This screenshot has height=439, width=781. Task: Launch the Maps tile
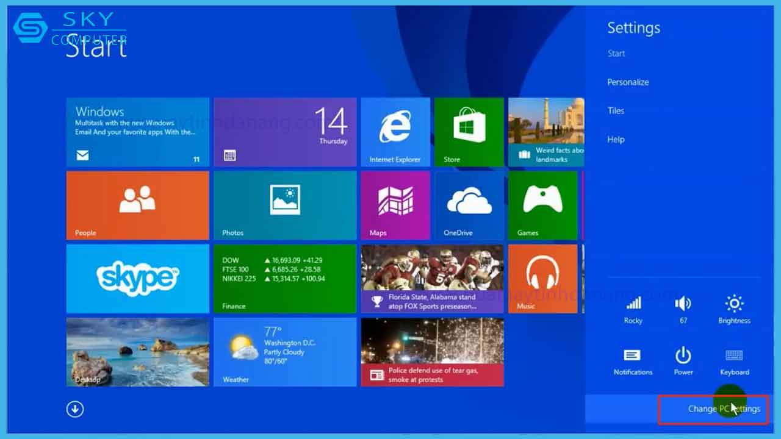coord(395,205)
